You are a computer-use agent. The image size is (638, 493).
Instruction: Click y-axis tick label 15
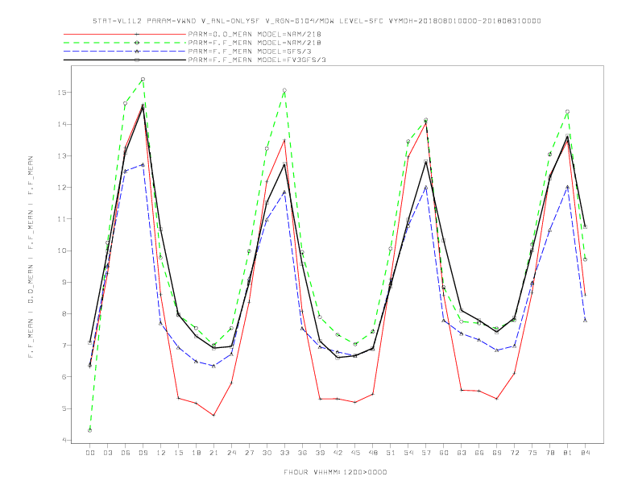[x=61, y=93]
